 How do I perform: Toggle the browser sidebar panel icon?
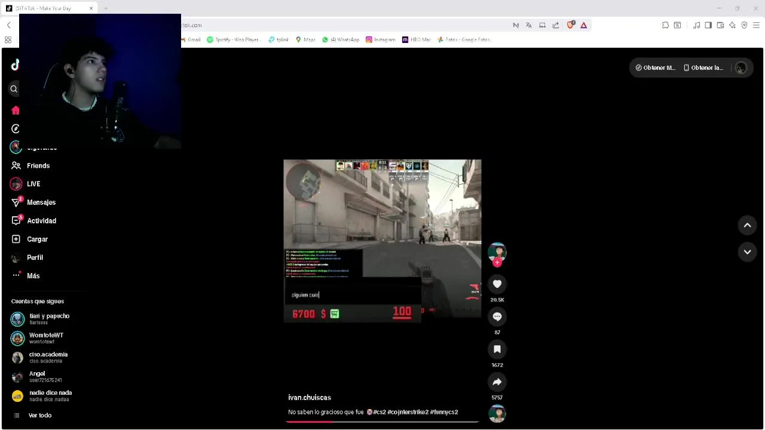(x=708, y=25)
